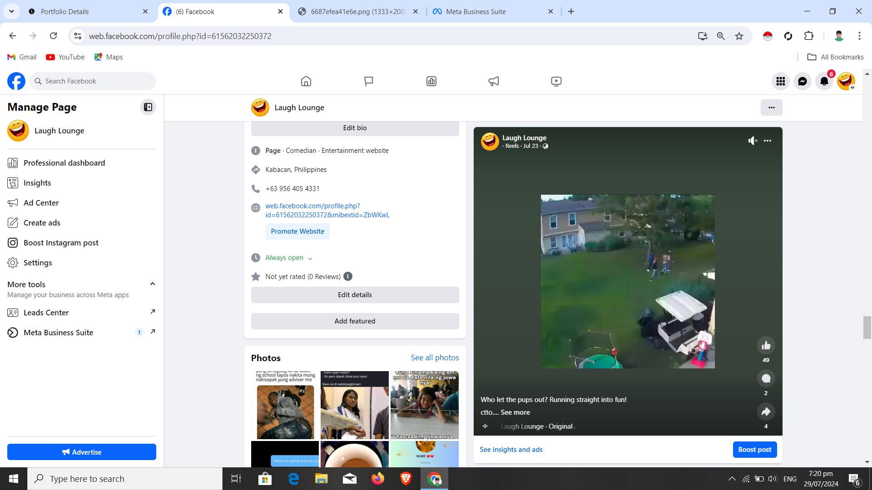Click the Home icon in top navigation
Image resolution: width=872 pixels, height=490 pixels.
[306, 81]
